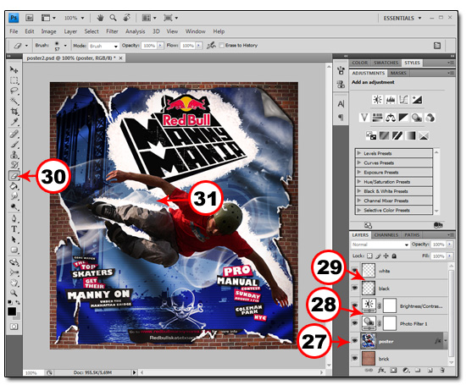Select the Horizontal Type tool
Screen dimensions: 466x385
coord(14,229)
